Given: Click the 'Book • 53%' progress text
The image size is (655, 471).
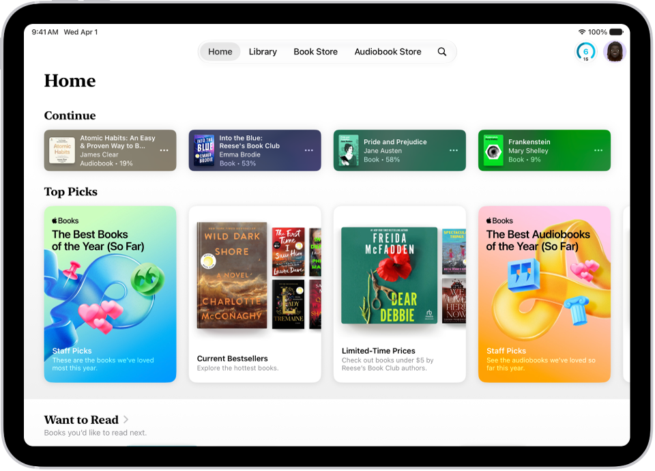Looking at the screenshot, I should 237,163.
